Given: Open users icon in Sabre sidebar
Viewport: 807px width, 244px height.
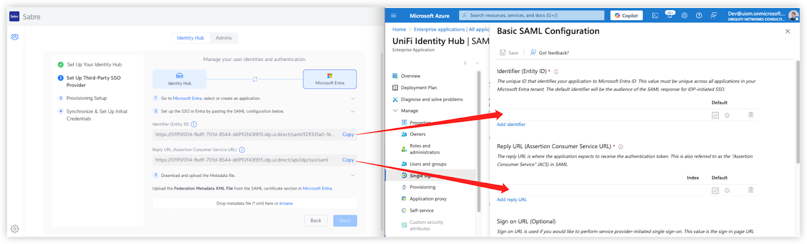Looking at the screenshot, I should [15, 37].
